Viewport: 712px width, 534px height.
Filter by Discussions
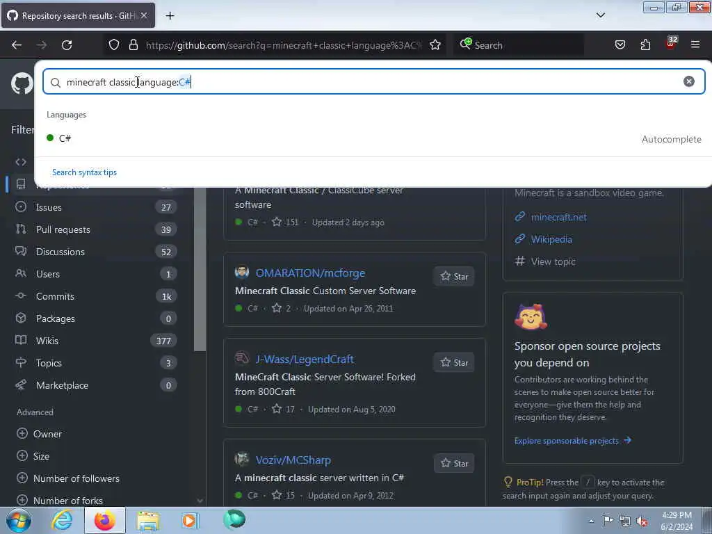click(95, 252)
